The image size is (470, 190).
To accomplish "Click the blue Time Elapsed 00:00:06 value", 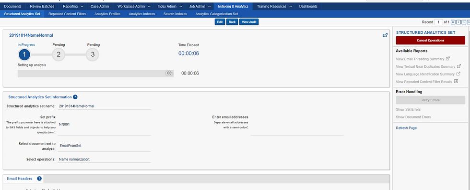I will coord(188,53).
